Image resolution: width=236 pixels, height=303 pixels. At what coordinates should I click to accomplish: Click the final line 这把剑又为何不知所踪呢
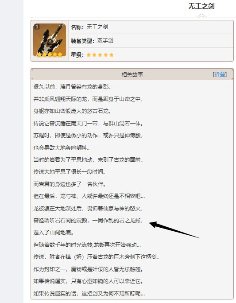click(89, 294)
